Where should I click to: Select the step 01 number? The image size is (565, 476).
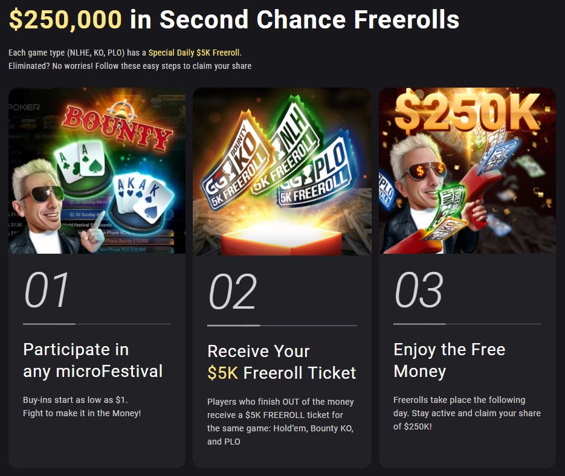click(x=46, y=290)
